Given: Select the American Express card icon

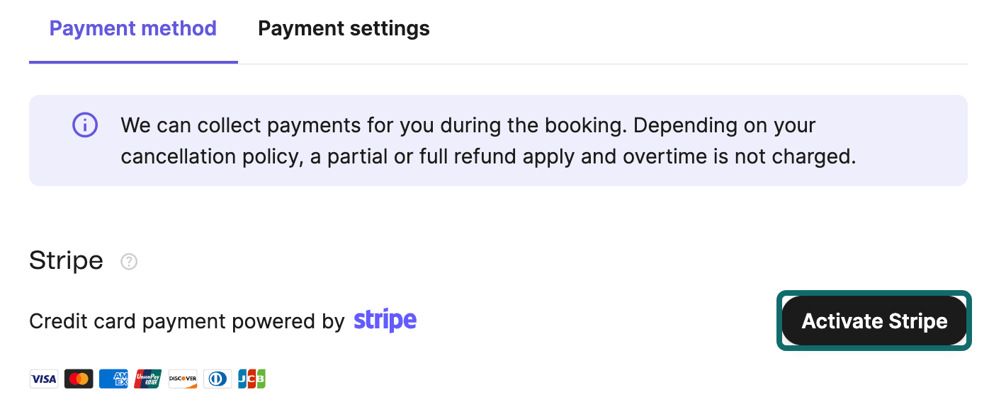Looking at the screenshot, I should point(113,379).
